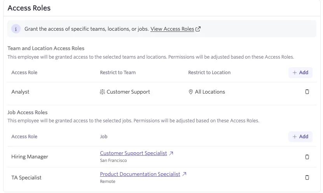The height and width of the screenshot is (193, 323).
Task: Click the Job Access Roles heading
Action: pos(28,112)
